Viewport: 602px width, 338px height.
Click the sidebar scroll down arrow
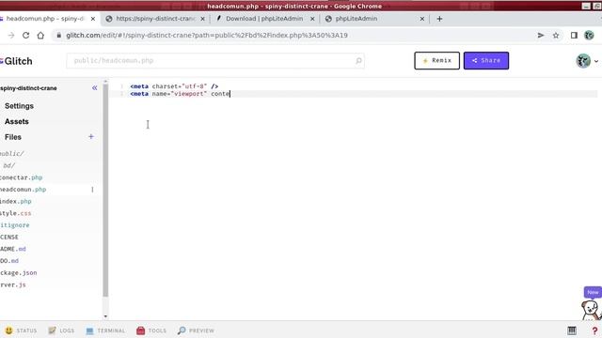[x=105, y=316]
